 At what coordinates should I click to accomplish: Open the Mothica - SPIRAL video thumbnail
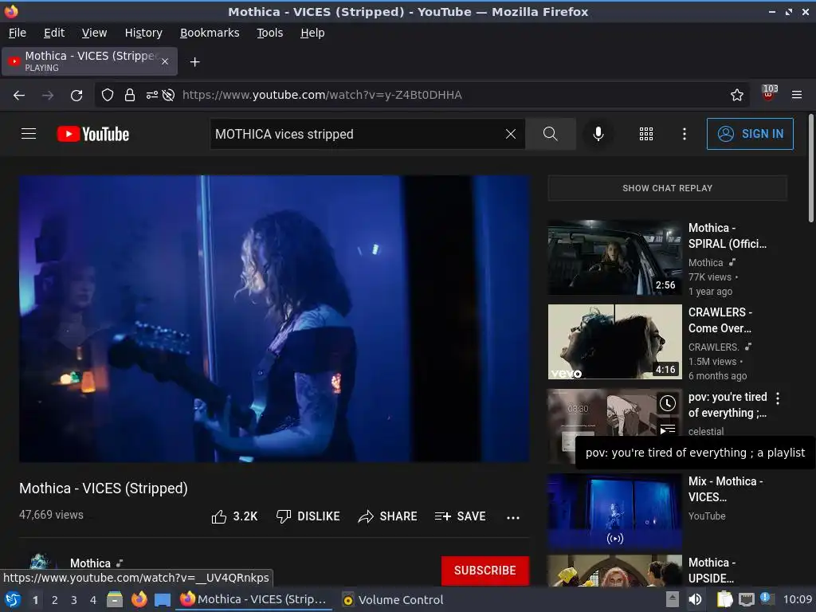614,257
